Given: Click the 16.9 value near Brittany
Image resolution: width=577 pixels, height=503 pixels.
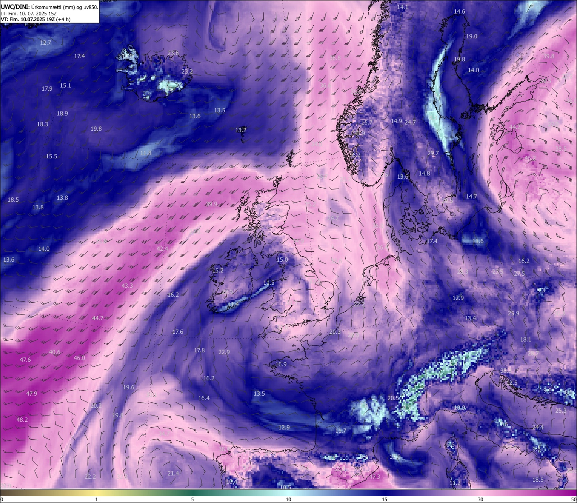Looking at the screenshot, I should coord(281,365).
